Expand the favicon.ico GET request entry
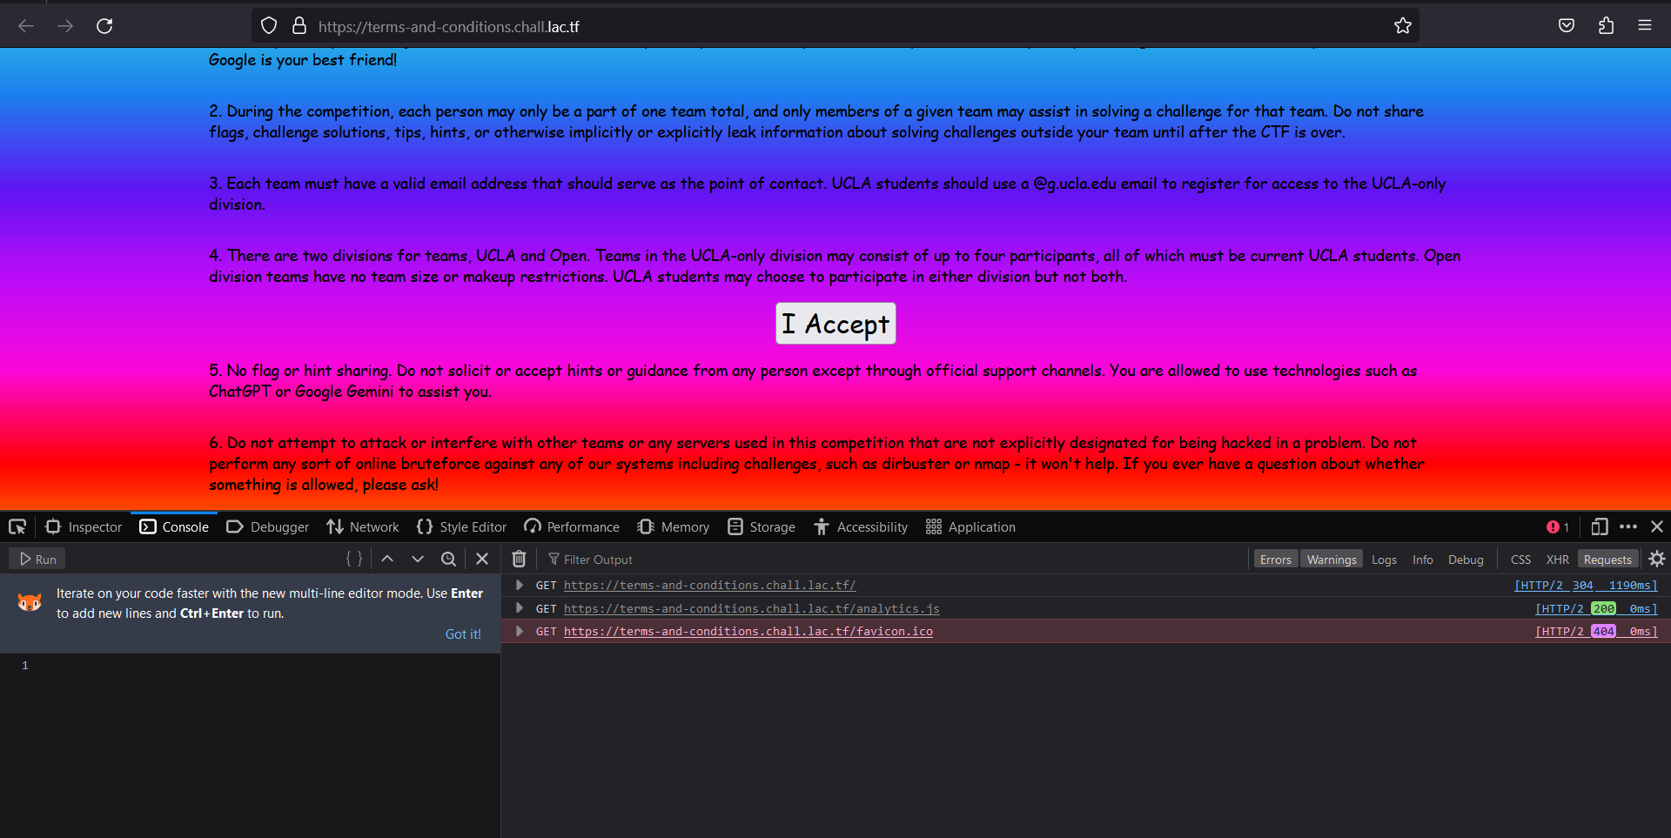This screenshot has height=838, width=1671. click(520, 631)
